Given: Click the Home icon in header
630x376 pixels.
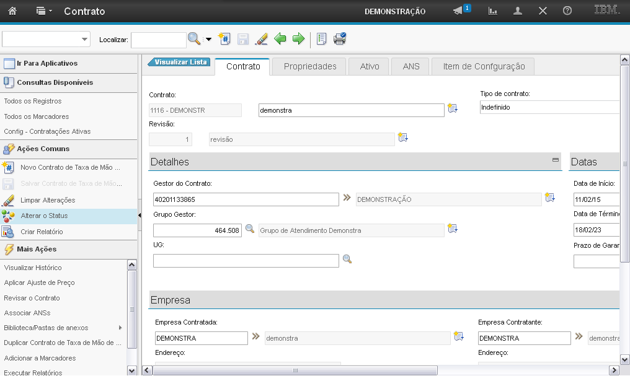Looking at the screenshot, I should pos(12,11).
